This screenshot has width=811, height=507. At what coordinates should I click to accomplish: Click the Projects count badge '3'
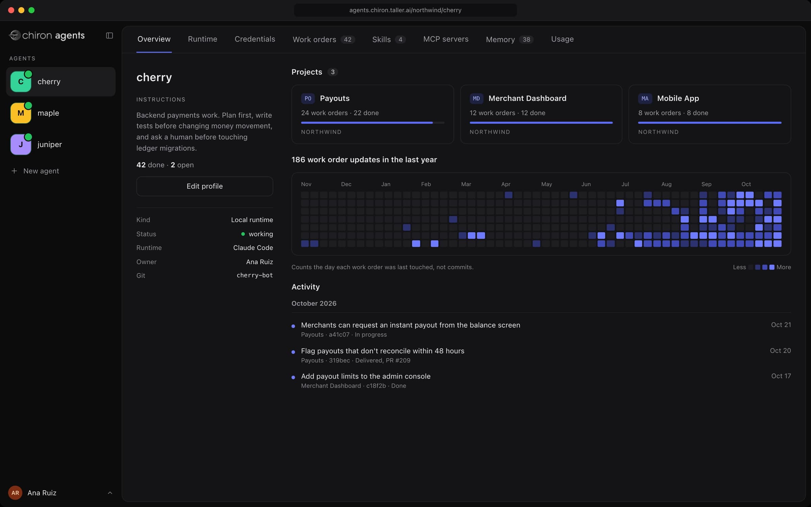click(333, 72)
